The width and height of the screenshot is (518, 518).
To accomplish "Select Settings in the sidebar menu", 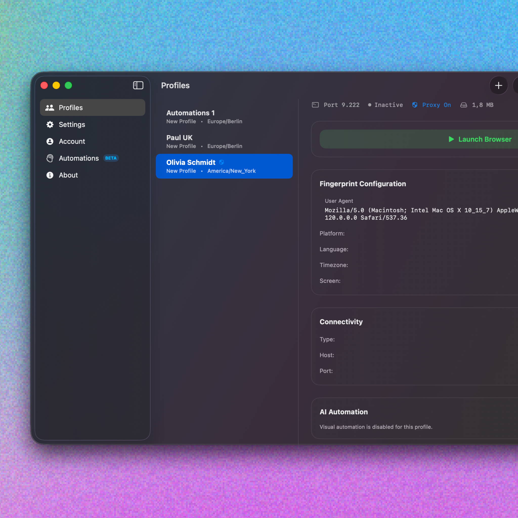I will (x=72, y=124).
